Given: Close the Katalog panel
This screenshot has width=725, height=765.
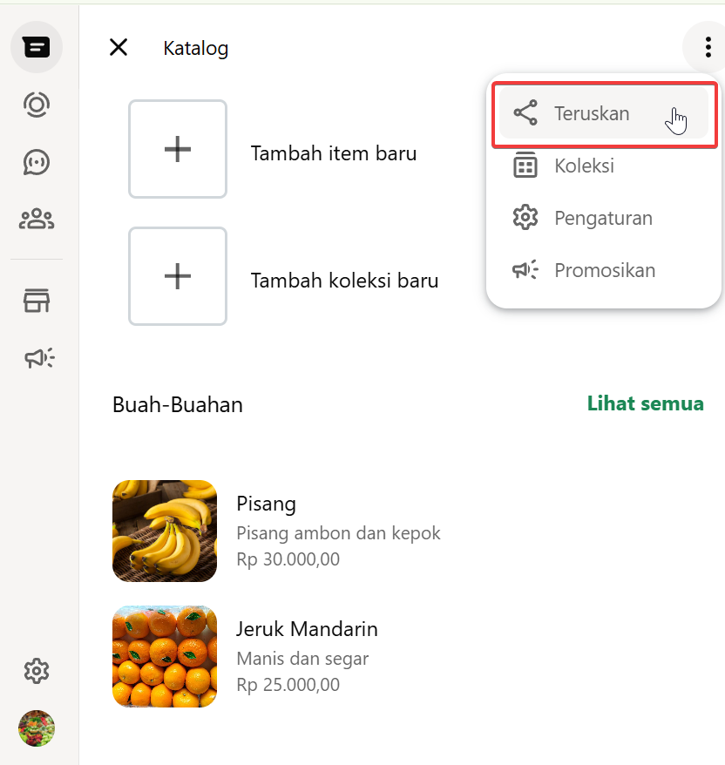Looking at the screenshot, I should tap(119, 47).
